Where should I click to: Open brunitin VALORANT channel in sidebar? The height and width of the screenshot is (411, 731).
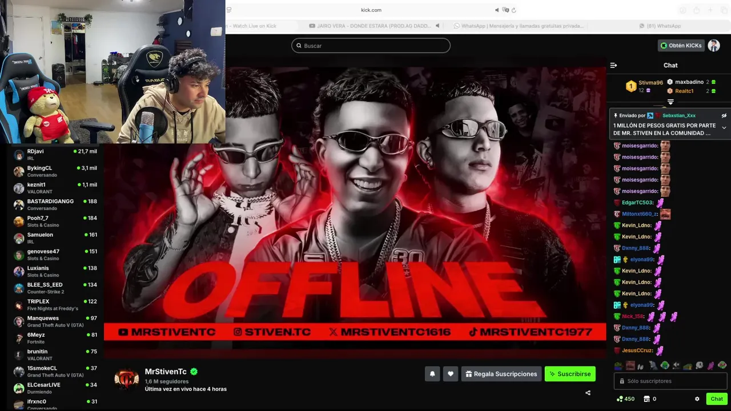(x=55, y=354)
